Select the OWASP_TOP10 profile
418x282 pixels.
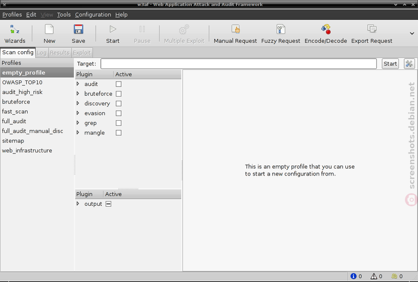[37, 83]
